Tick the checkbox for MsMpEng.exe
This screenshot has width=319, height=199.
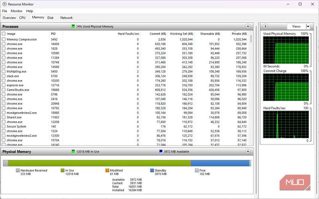[x=4, y=71]
